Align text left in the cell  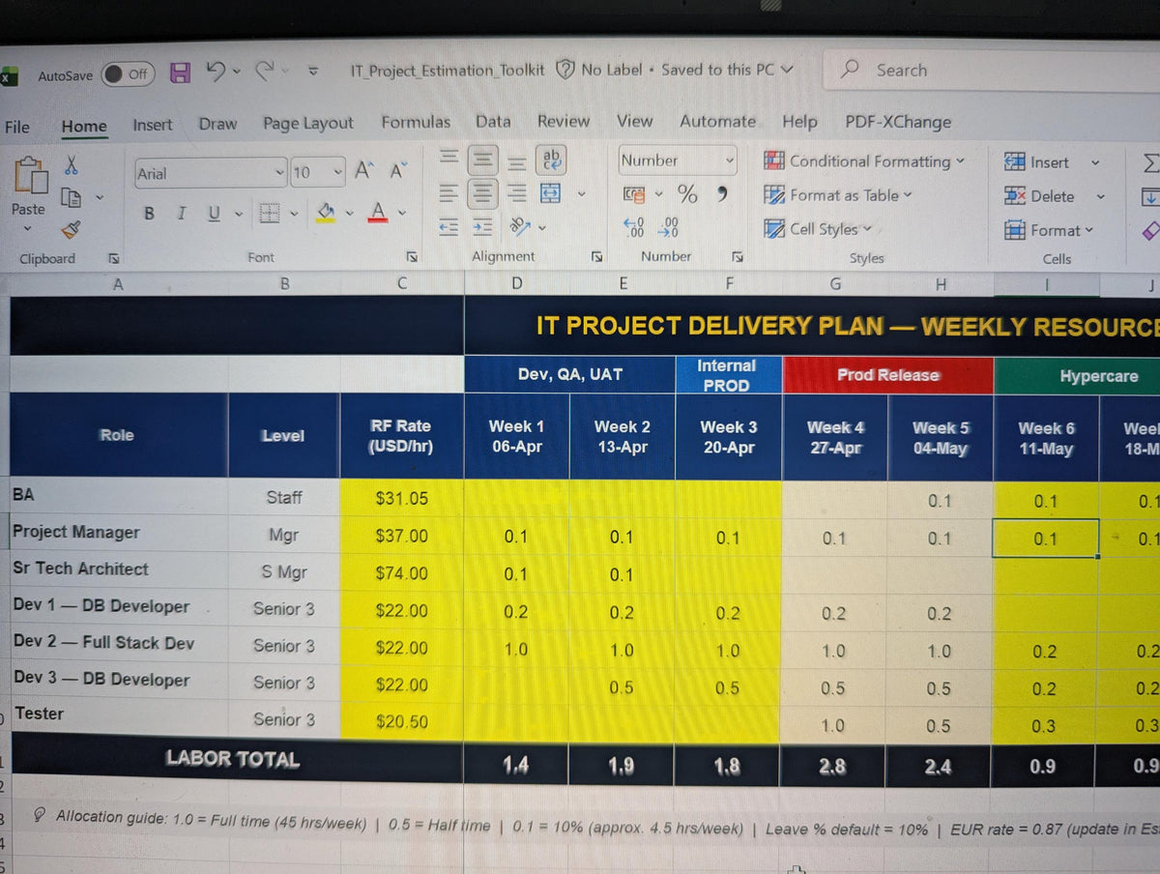point(448,193)
